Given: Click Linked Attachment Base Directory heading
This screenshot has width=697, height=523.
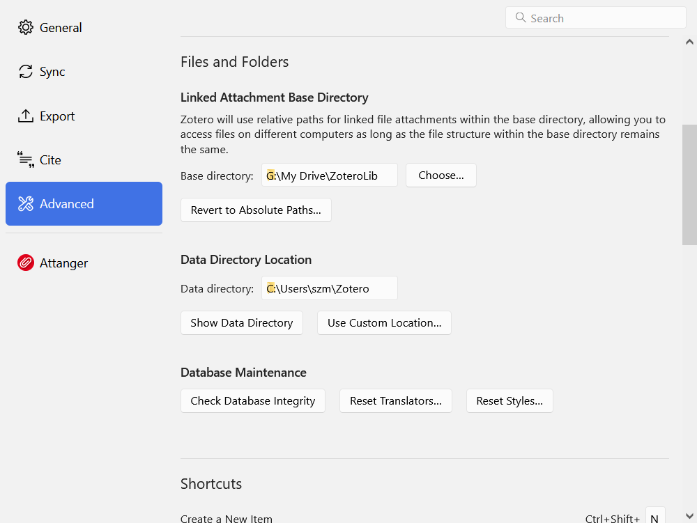Looking at the screenshot, I should pyautogui.click(x=274, y=97).
